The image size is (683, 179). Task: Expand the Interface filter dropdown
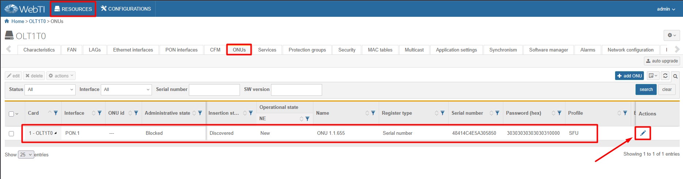126,89
